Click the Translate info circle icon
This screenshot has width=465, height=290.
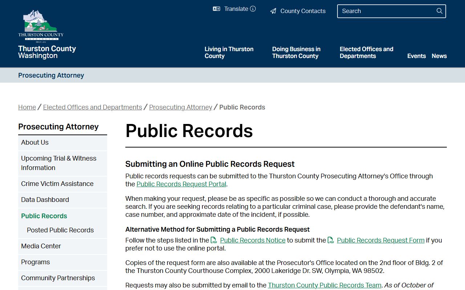point(253,9)
